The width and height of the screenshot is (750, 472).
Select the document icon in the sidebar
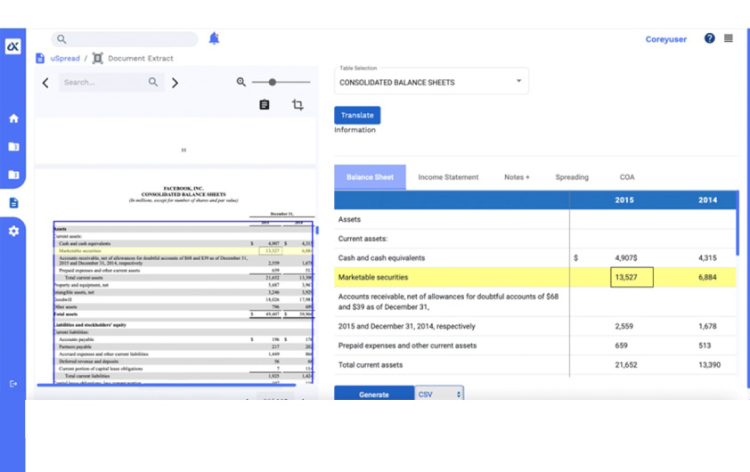point(13,203)
